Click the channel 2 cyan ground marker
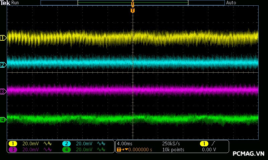 click(x=3, y=65)
